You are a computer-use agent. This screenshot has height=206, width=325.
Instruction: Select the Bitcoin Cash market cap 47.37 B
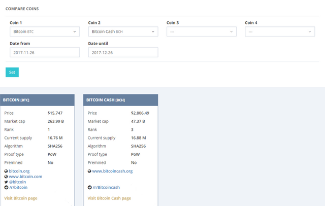tap(138, 121)
